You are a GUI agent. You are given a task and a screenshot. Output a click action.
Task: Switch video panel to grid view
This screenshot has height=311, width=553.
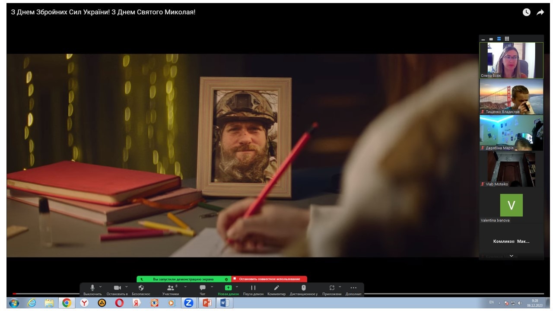507,39
